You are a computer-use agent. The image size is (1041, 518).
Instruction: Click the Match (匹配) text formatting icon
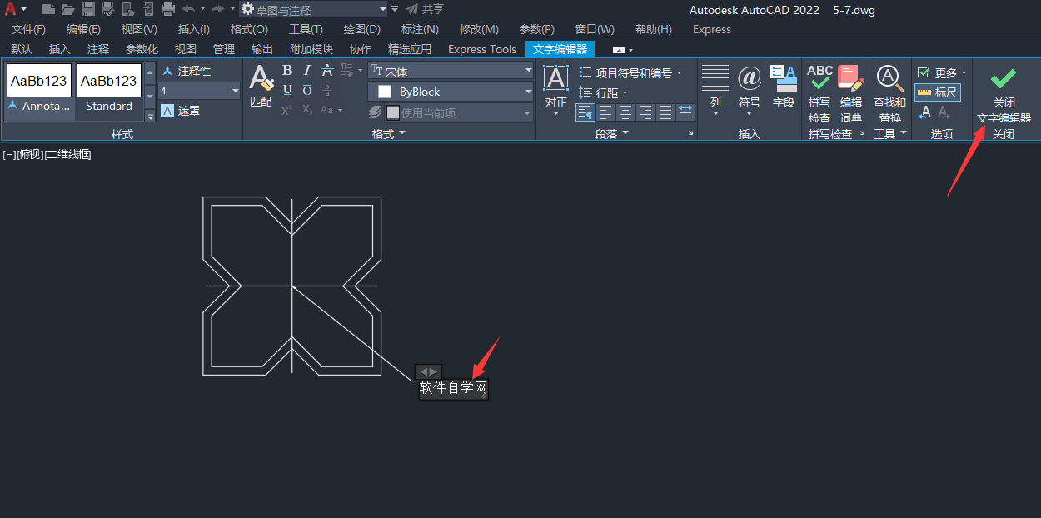[x=261, y=87]
